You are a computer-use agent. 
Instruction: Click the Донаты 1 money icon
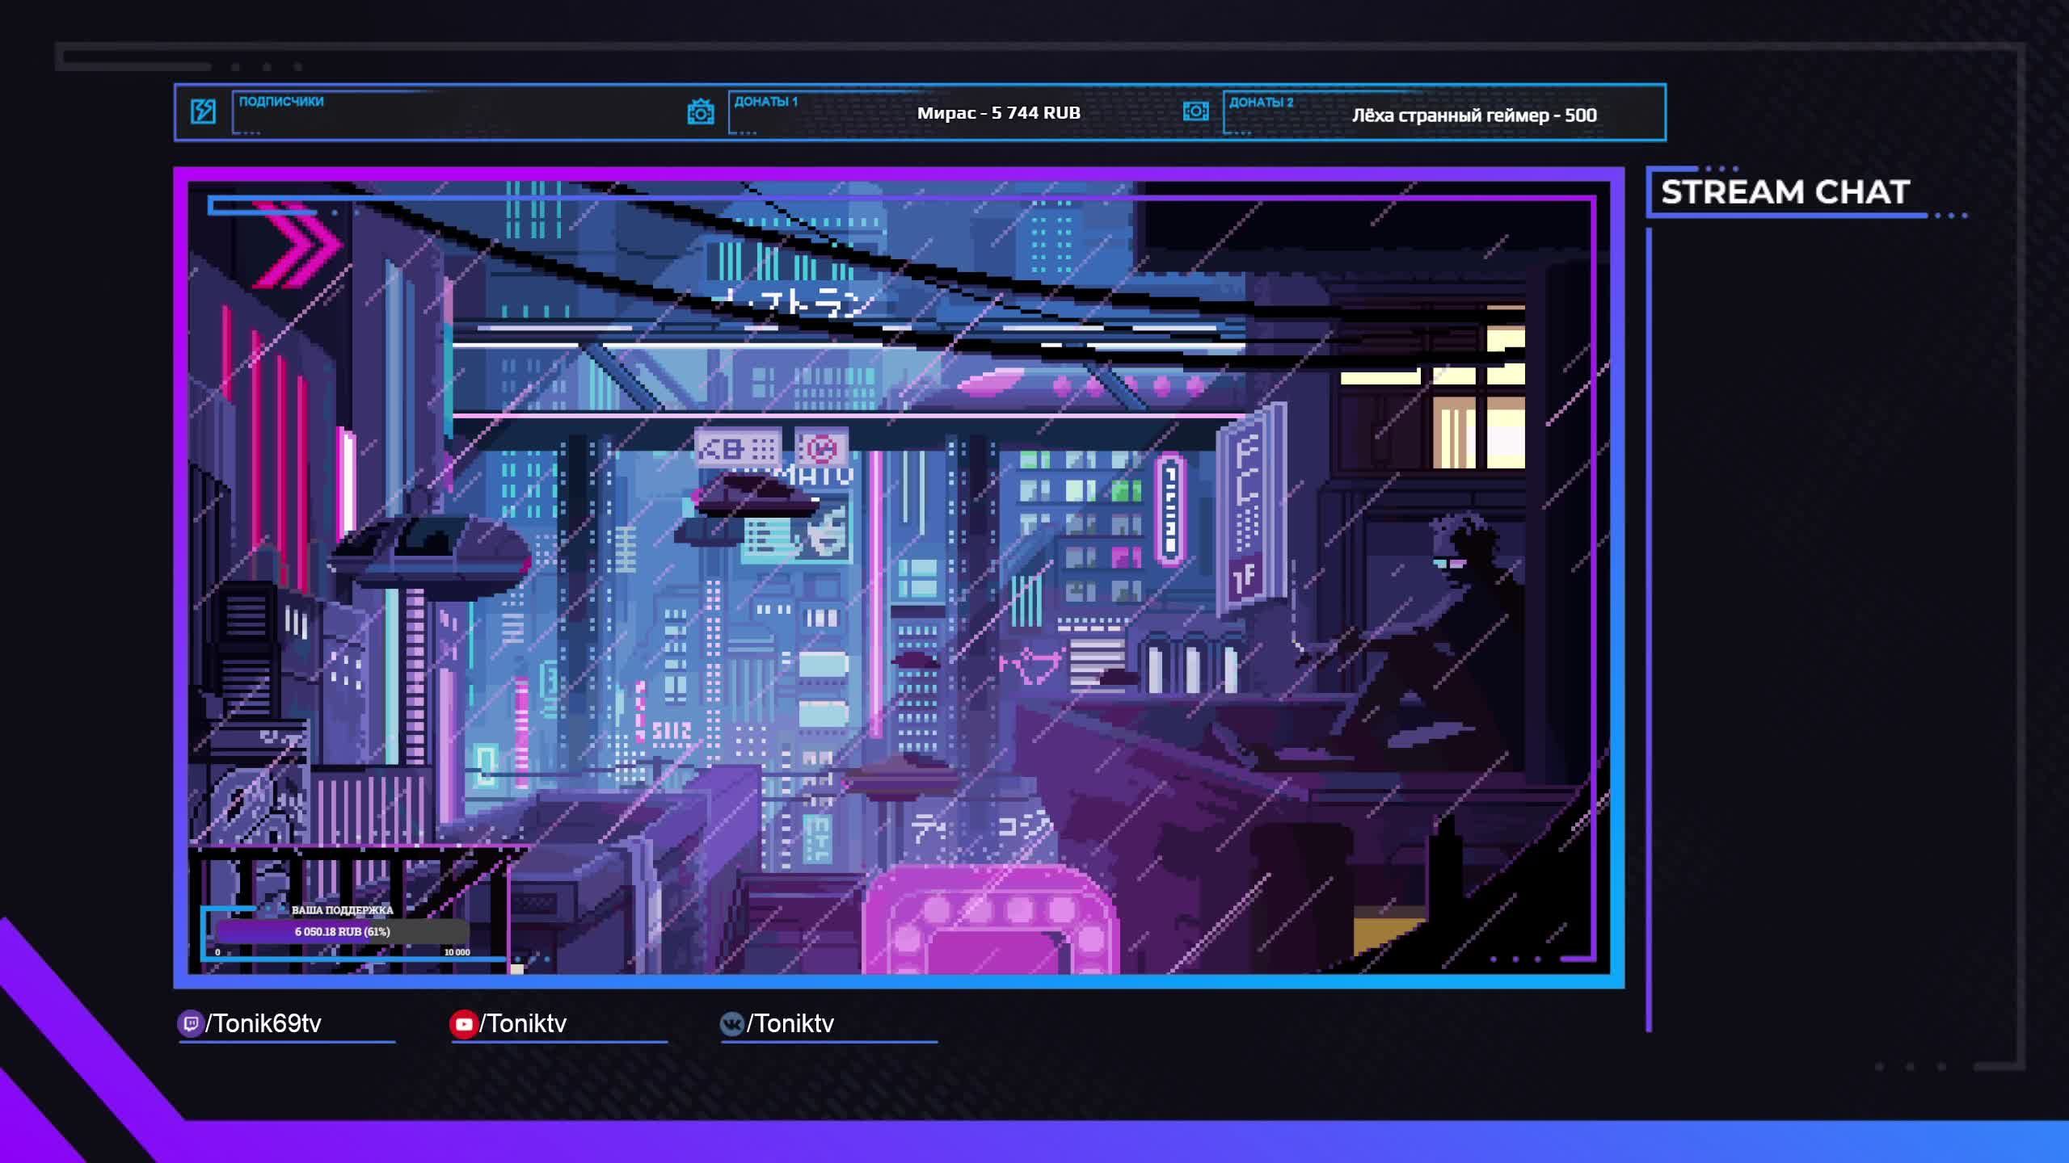point(700,111)
